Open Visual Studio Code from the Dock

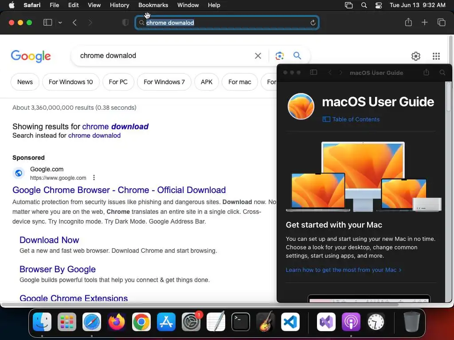pyautogui.click(x=290, y=322)
